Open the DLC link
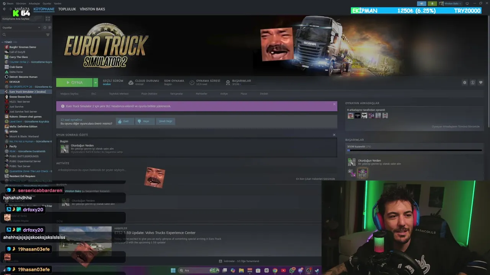This screenshot has width=490, height=275. coord(93,94)
